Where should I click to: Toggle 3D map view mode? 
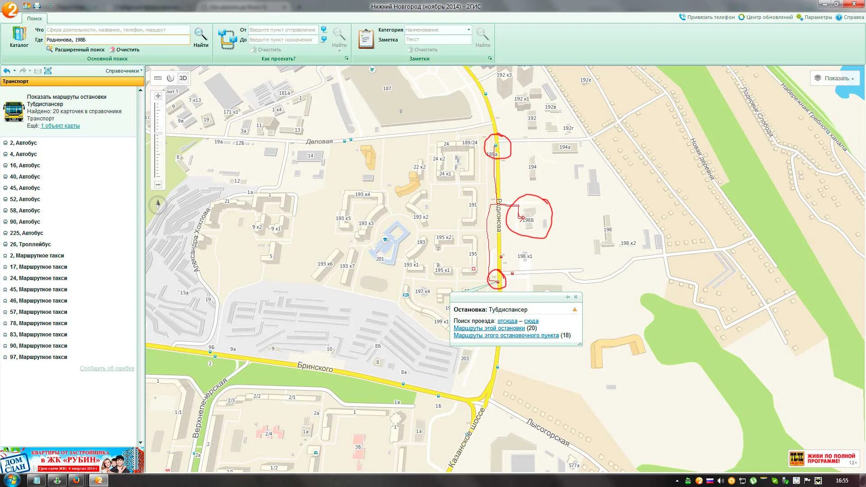183,78
